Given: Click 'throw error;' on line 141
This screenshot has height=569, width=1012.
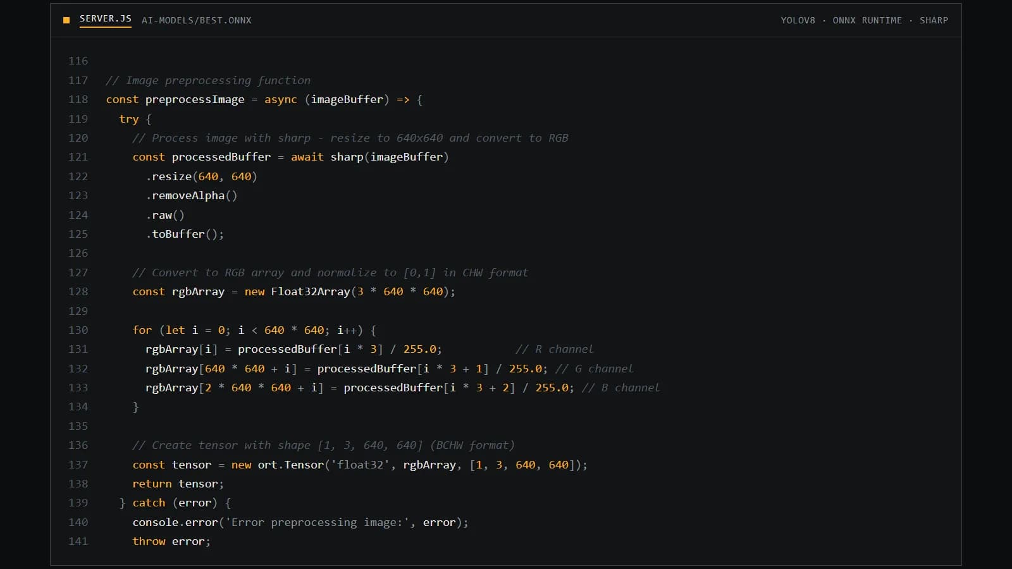Looking at the screenshot, I should (x=171, y=541).
